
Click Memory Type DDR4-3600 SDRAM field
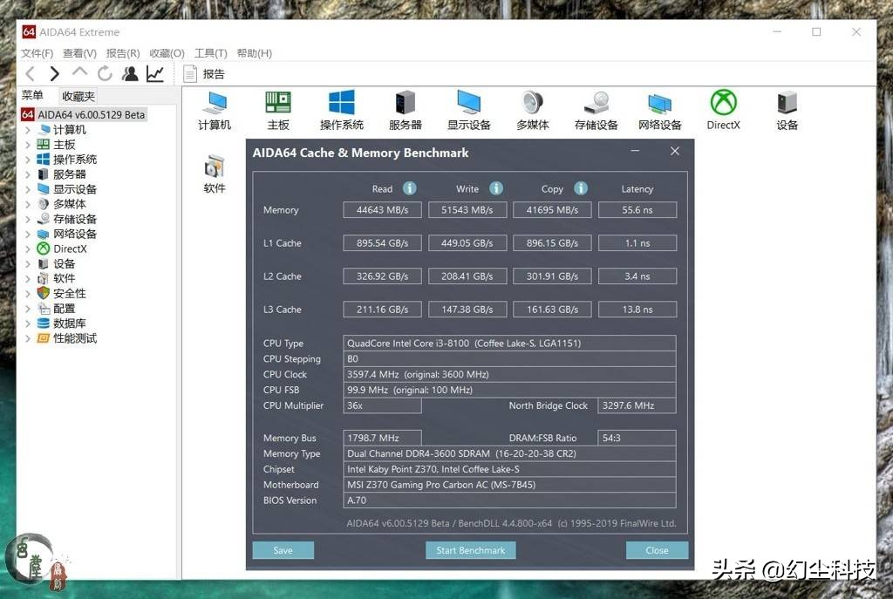tap(509, 453)
